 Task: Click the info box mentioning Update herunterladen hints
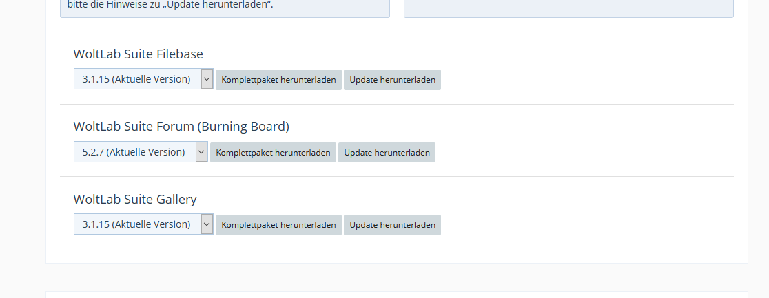tap(225, 8)
